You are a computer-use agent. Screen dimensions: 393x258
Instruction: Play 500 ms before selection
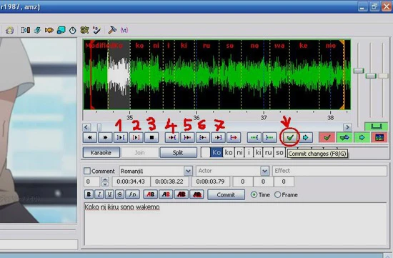pyautogui.click(x=172, y=137)
